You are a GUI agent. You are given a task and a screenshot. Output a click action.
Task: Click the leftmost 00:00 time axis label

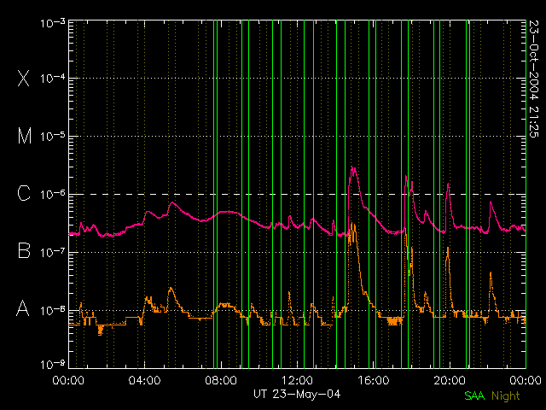(68, 380)
